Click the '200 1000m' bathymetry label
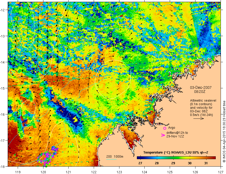This screenshot has height=174, width=226. coord(115,157)
